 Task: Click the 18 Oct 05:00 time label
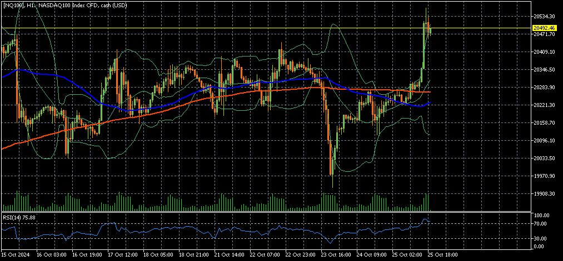point(158,255)
